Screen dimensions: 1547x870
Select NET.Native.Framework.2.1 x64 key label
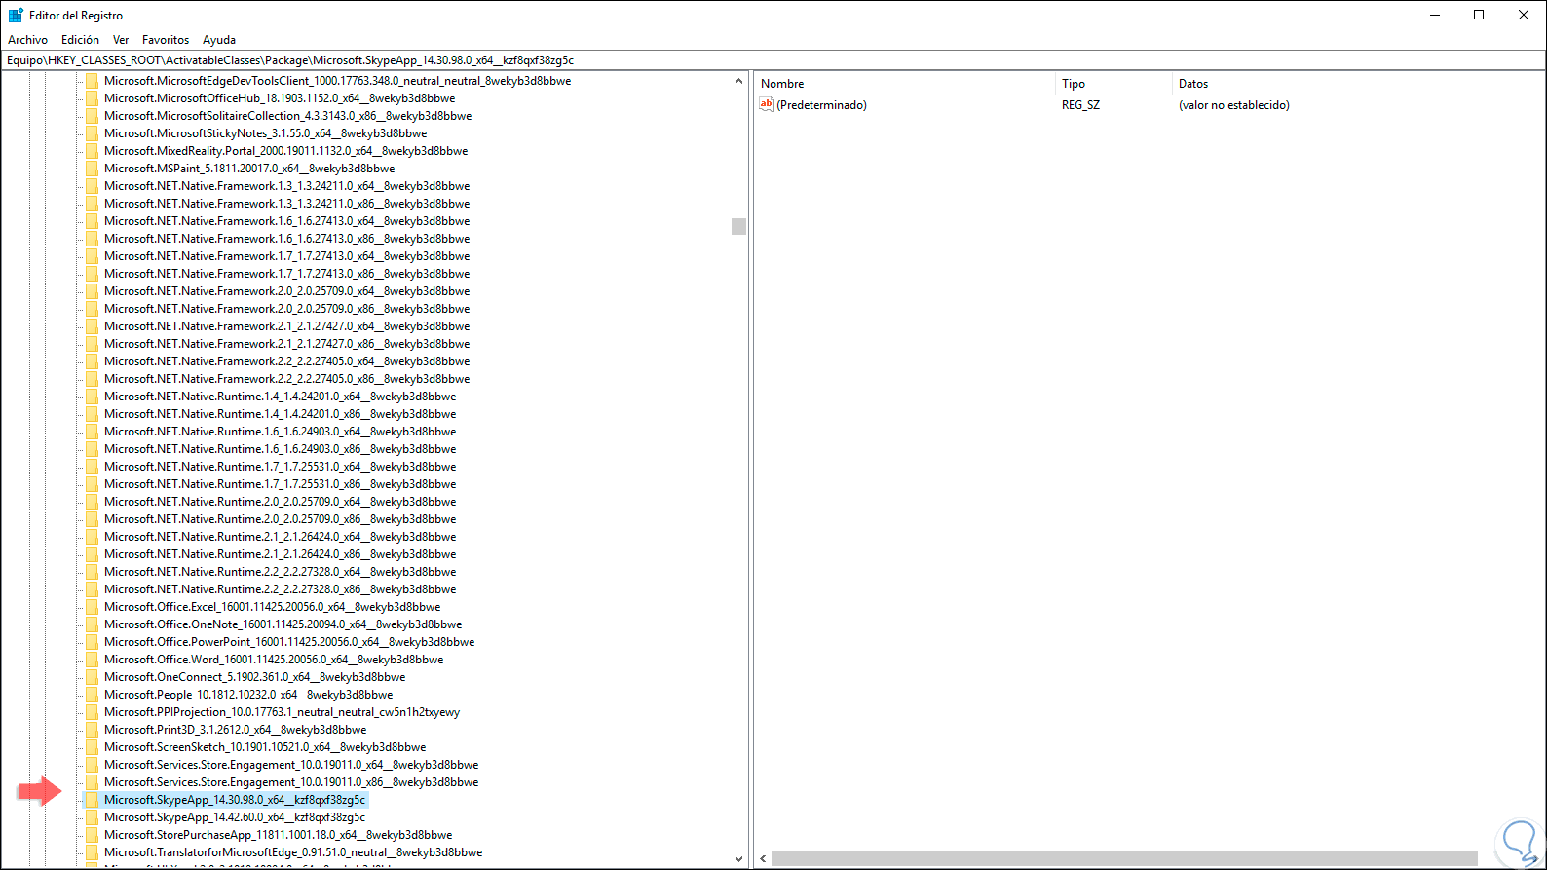286,326
